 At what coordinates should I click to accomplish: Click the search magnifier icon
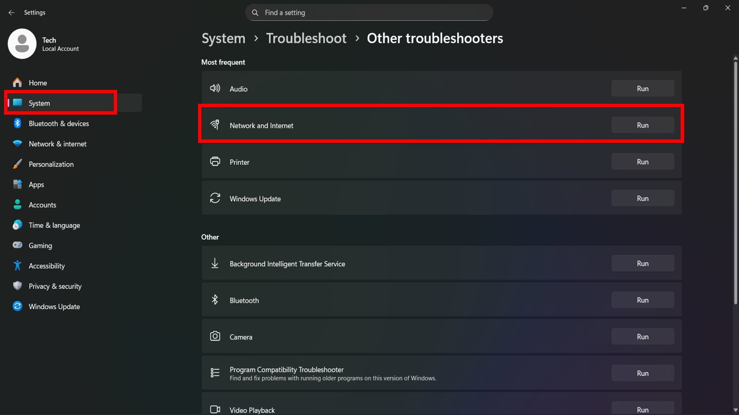[255, 13]
